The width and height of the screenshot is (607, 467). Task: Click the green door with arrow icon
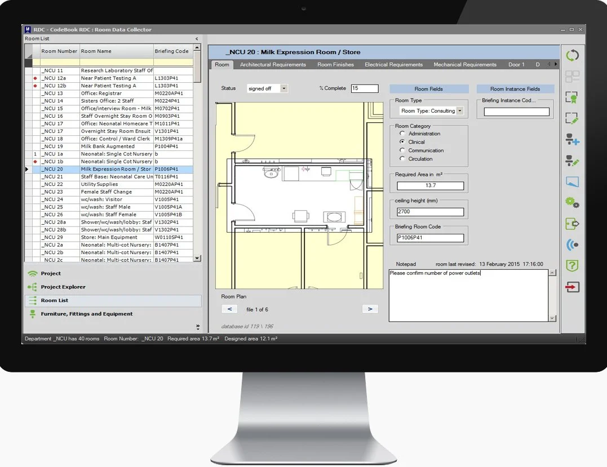click(x=572, y=224)
